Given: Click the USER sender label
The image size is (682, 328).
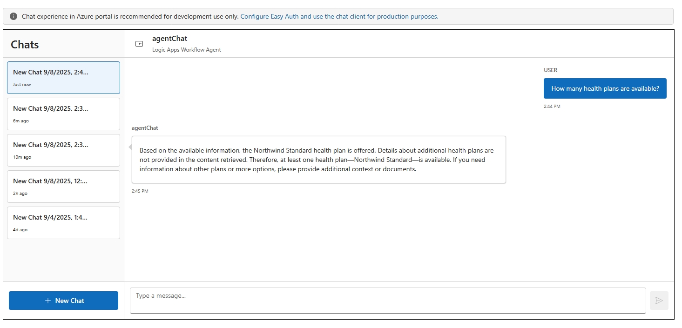Looking at the screenshot, I should (550, 70).
